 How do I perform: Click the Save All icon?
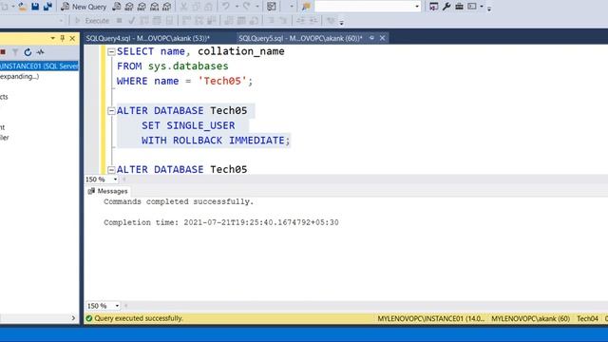47,7
